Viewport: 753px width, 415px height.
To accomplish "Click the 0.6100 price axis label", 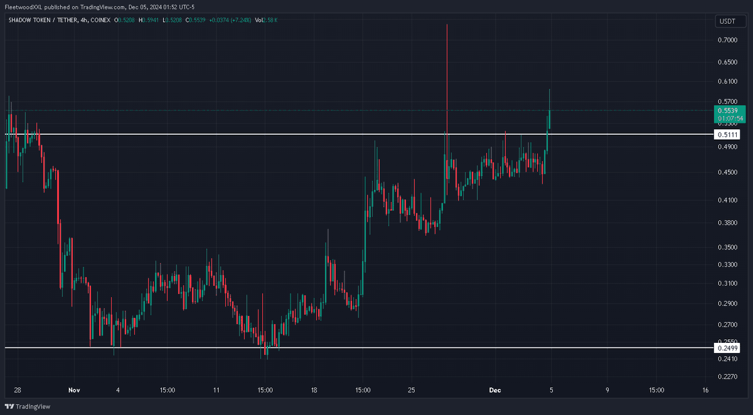I will tap(728, 81).
